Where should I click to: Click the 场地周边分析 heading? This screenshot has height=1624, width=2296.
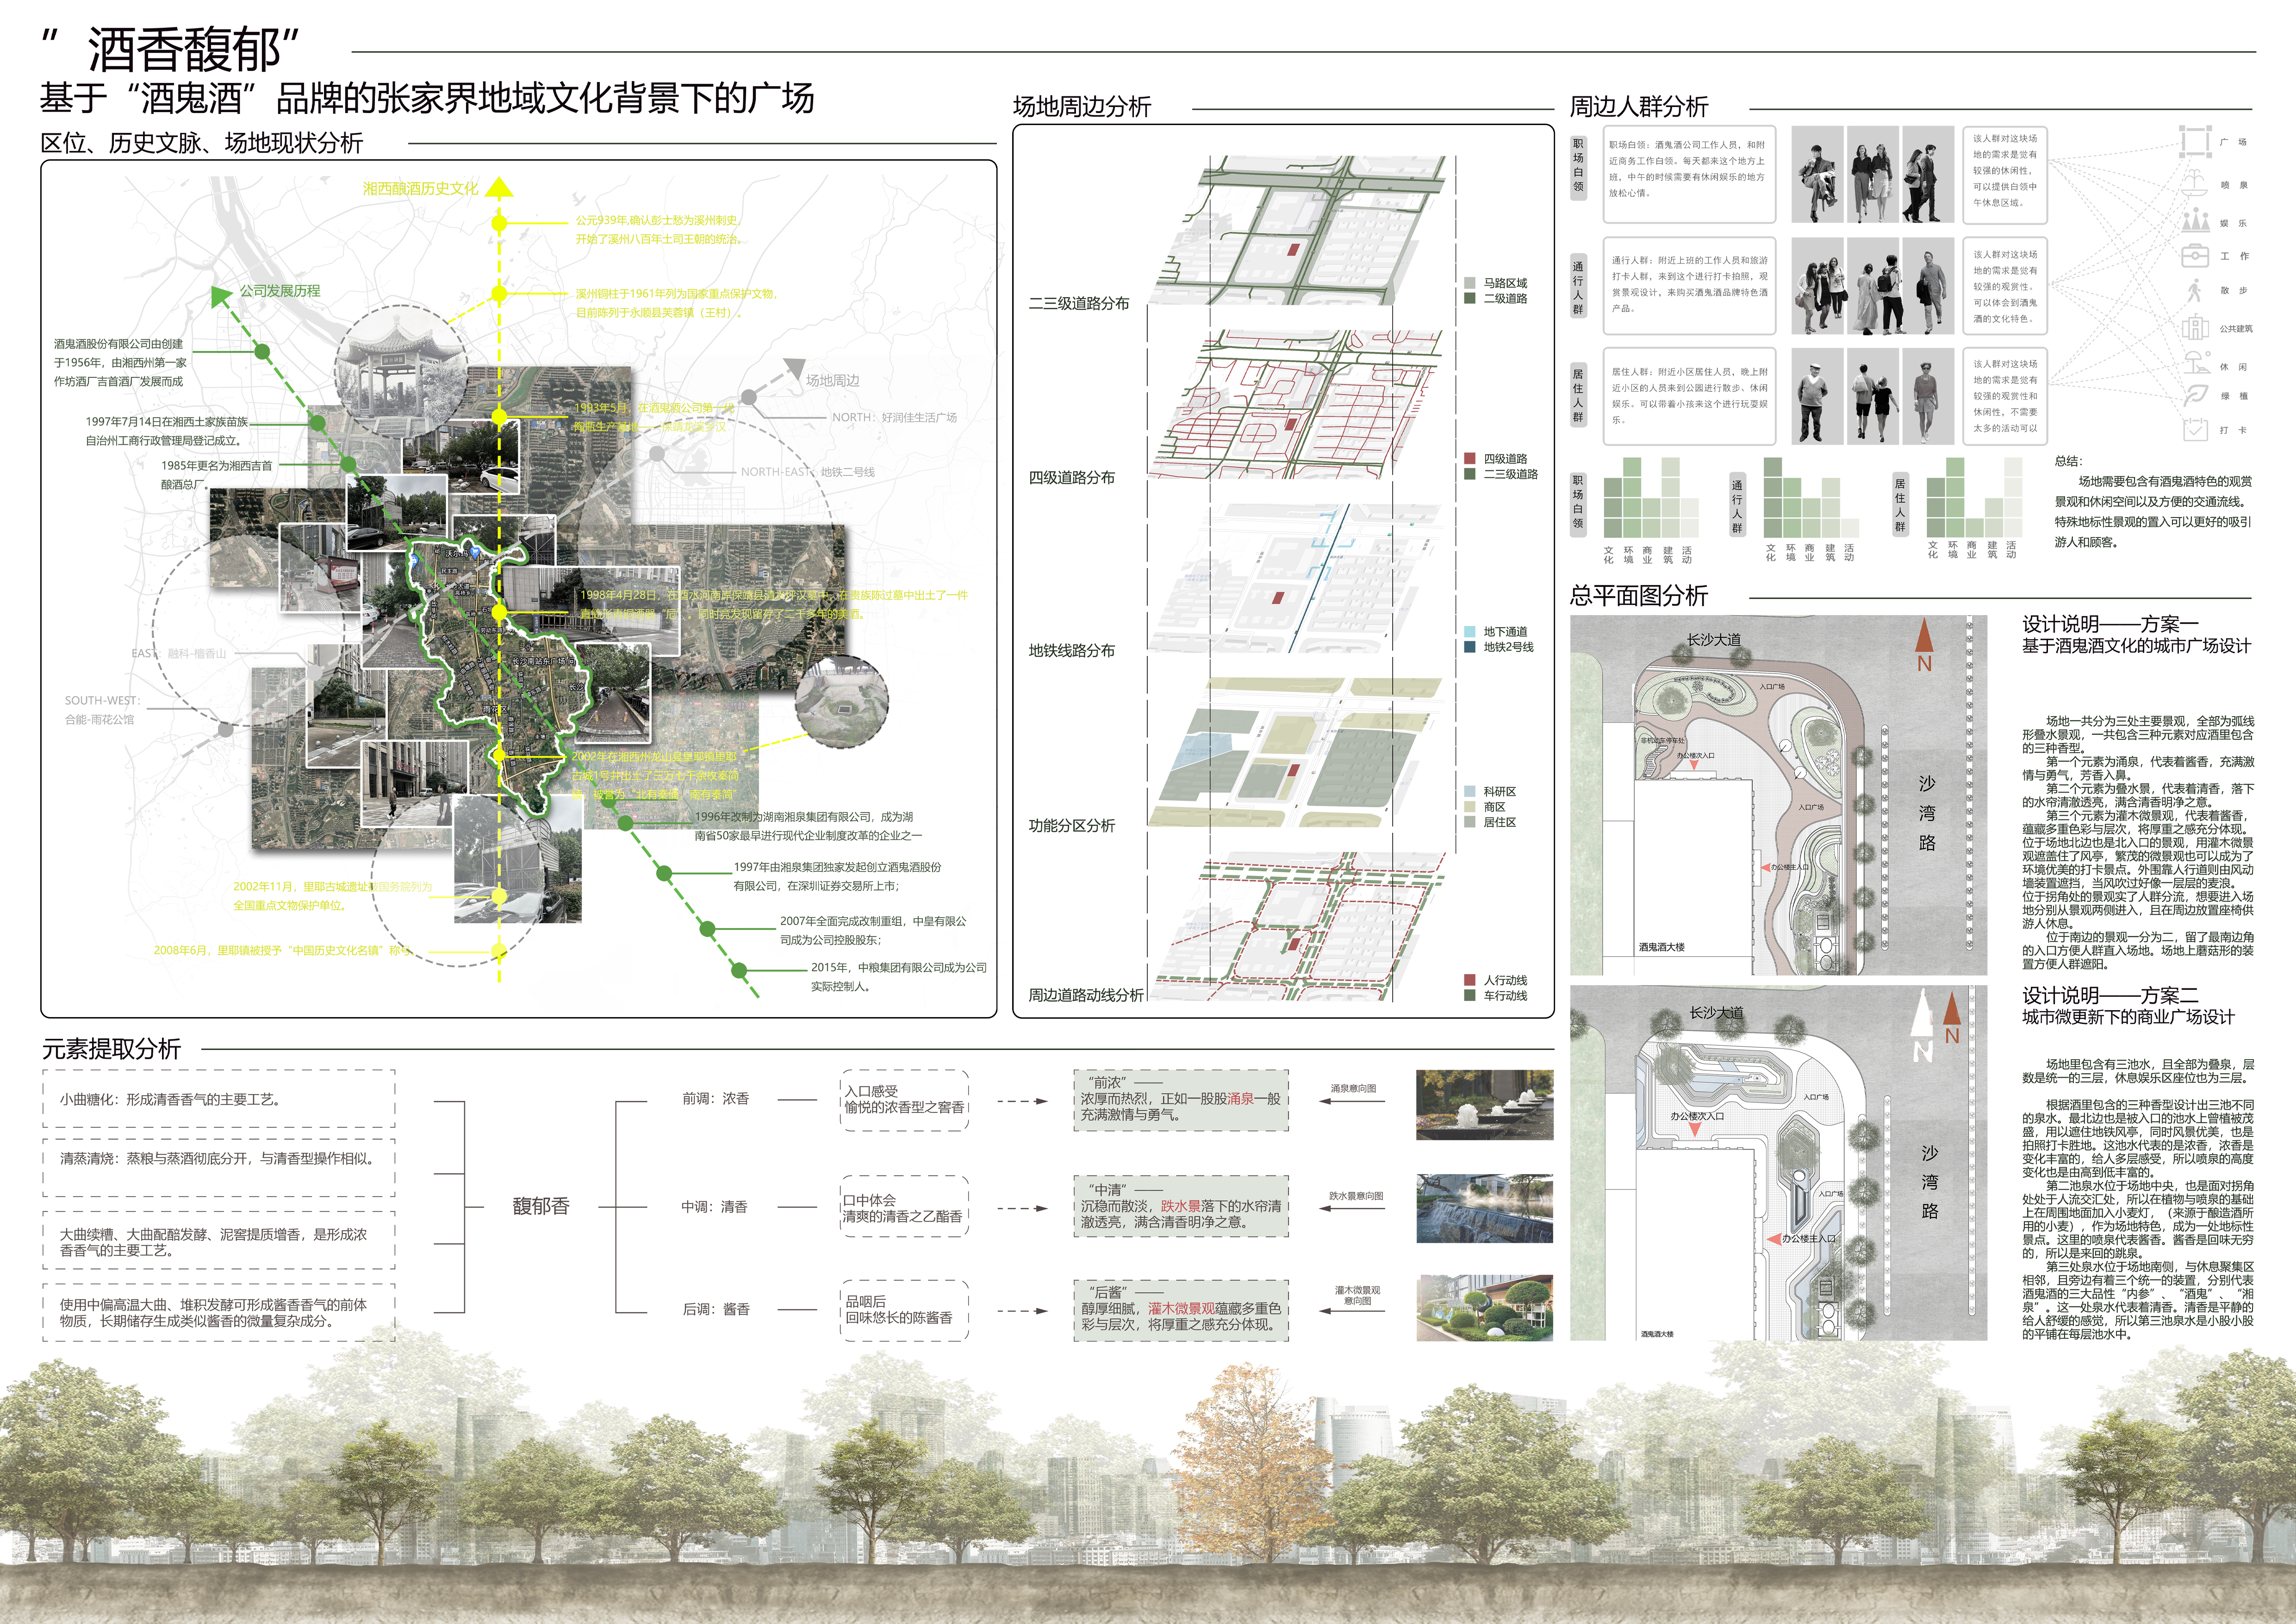pos(1082,106)
